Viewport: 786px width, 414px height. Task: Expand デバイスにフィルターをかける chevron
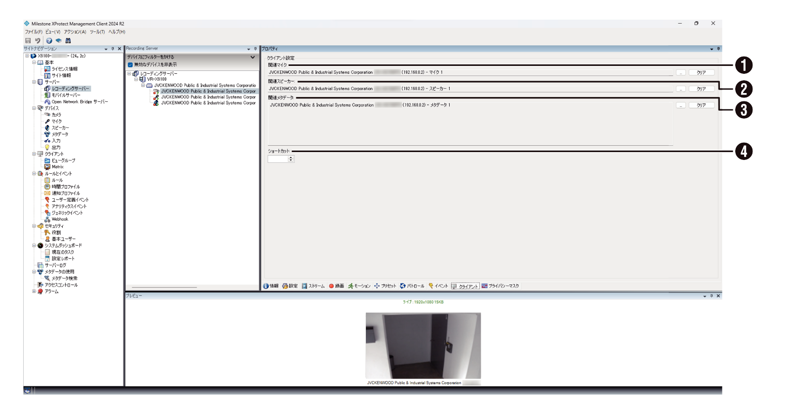[x=253, y=57]
